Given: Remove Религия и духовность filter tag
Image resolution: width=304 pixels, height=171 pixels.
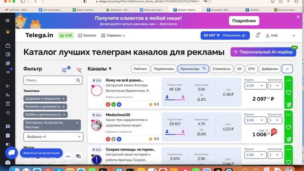Looking at the screenshot, I should tap(64, 106).
